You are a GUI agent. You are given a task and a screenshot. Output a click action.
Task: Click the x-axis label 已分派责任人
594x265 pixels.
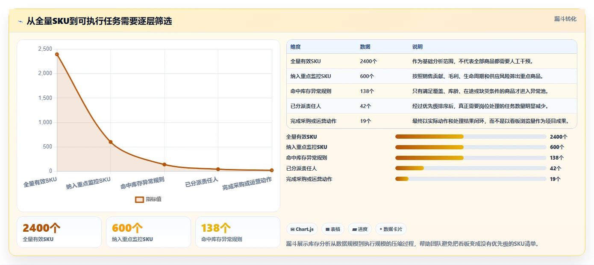click(x=202, y=183)
